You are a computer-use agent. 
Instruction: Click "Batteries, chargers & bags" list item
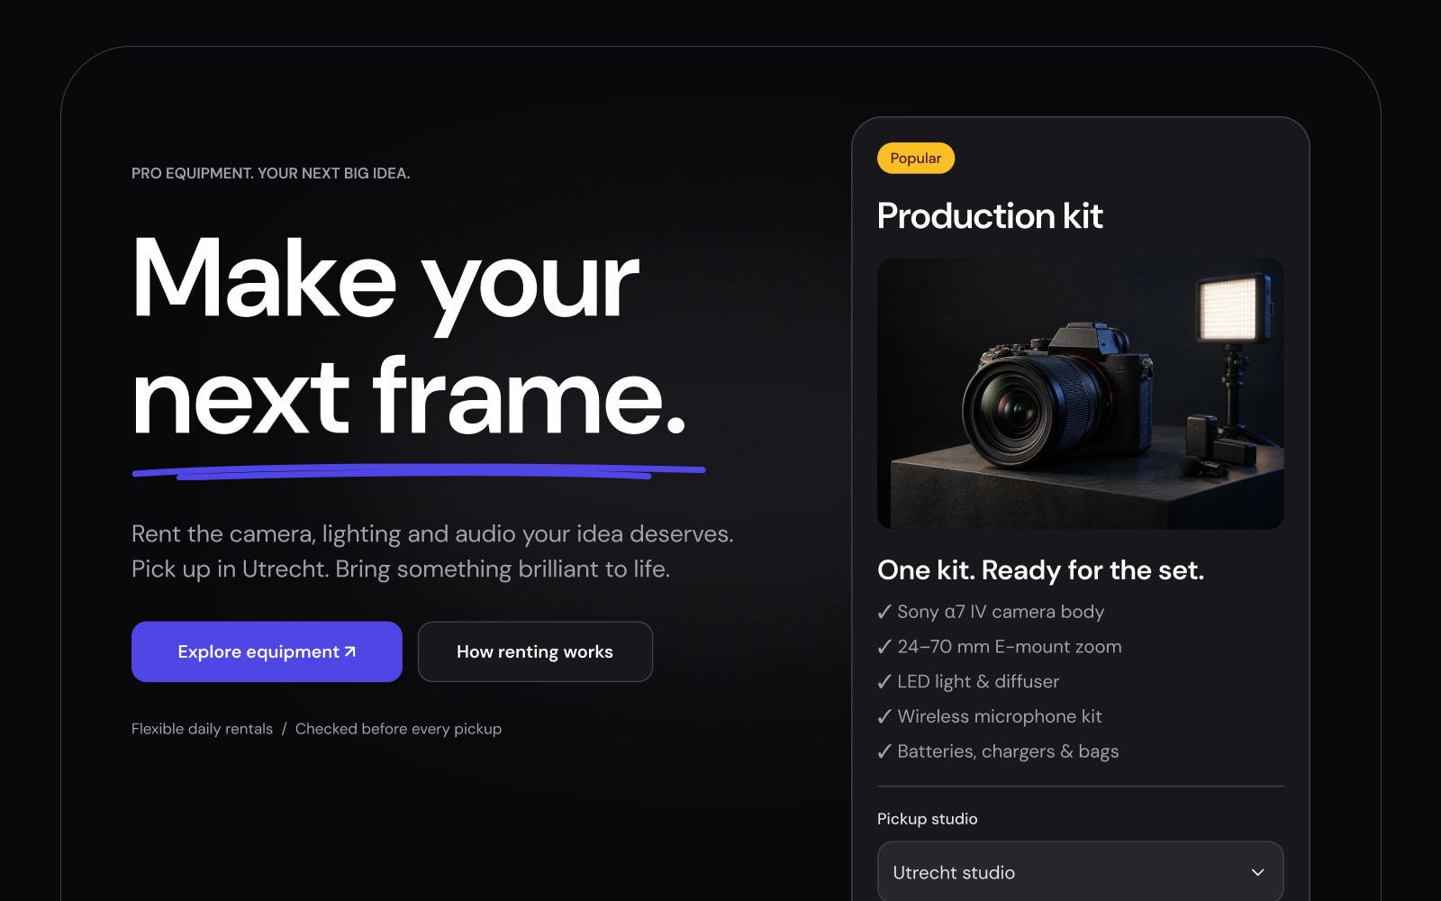998,751
